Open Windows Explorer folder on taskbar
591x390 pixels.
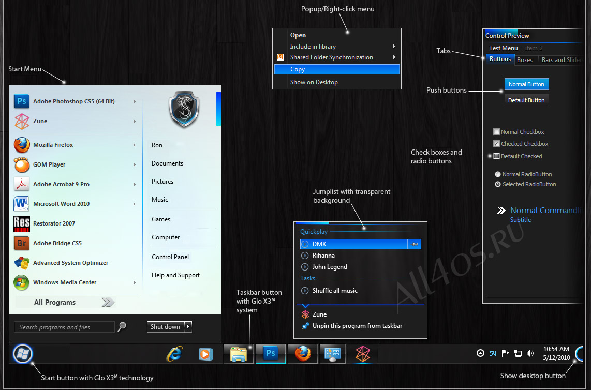pyautogui.click(x=238, y=354)
